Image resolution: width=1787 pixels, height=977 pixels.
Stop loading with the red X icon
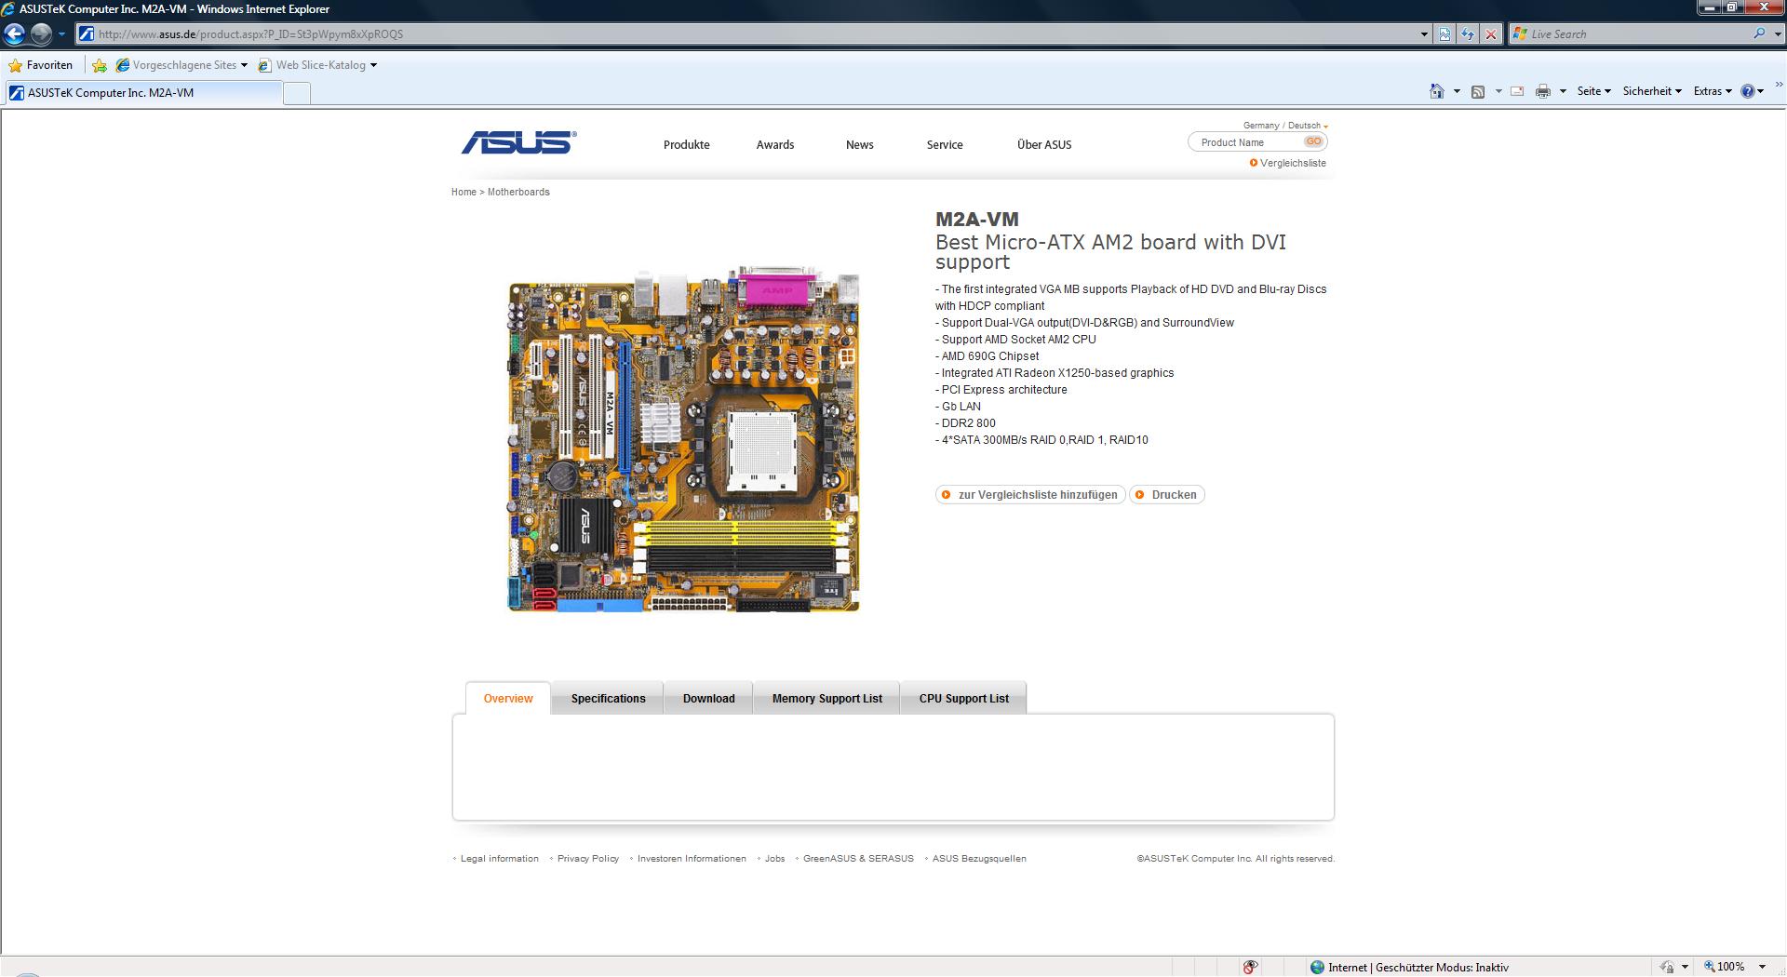coord(1491,34)
